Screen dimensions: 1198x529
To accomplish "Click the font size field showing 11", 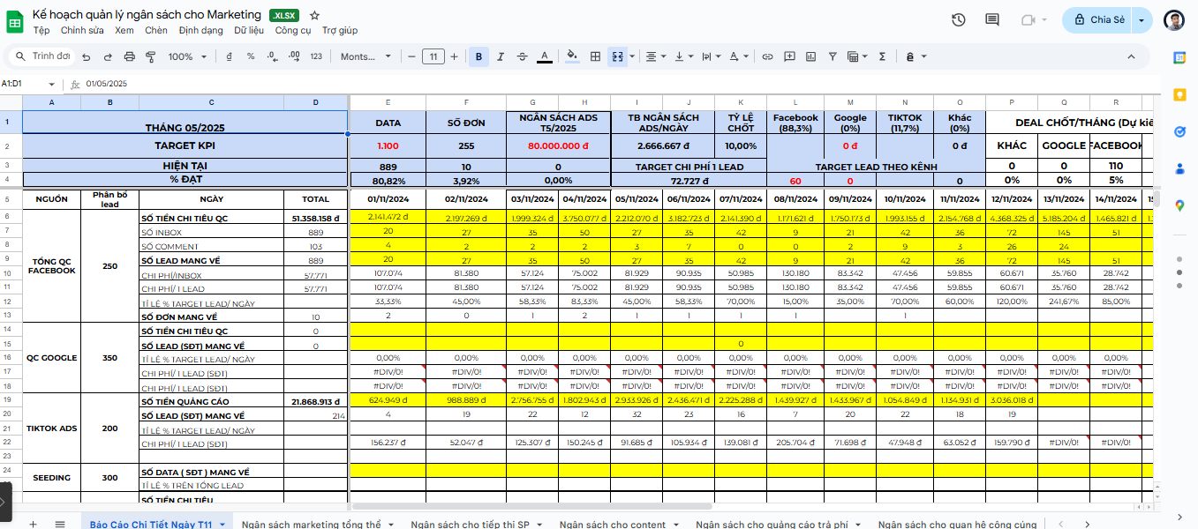I will 433,56.
